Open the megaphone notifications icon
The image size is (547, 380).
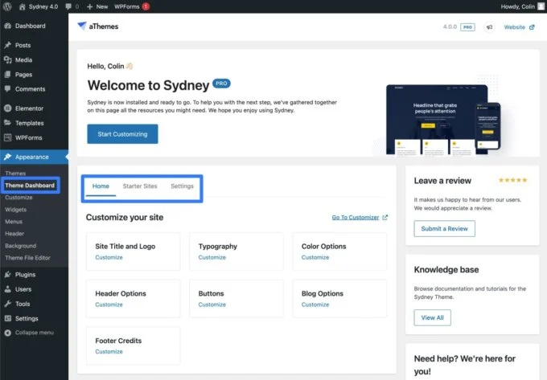click(489, 27)
